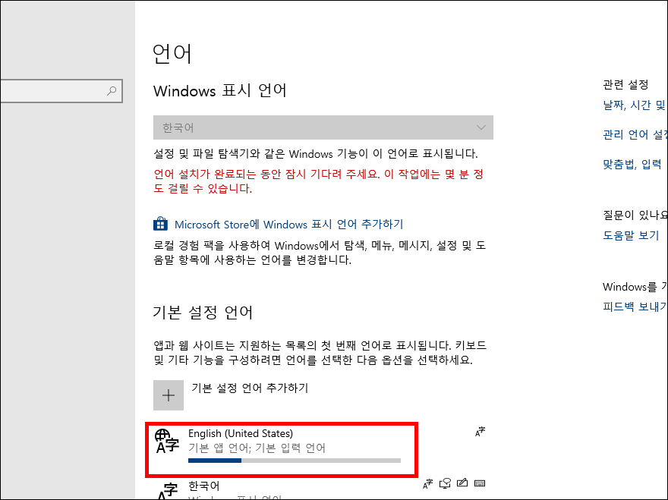Click 기본 설정 언어 추가하기 label
The height and width of the screenshot is (500, 668).
[x=250, y=388]
